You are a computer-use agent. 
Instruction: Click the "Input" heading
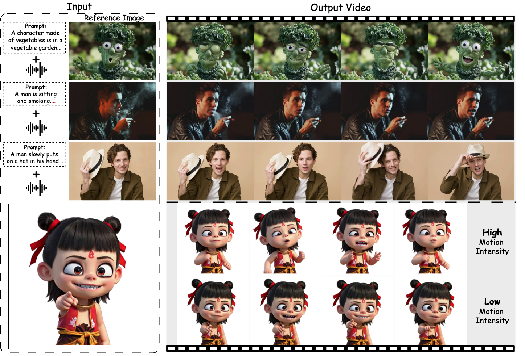(79, 7)
